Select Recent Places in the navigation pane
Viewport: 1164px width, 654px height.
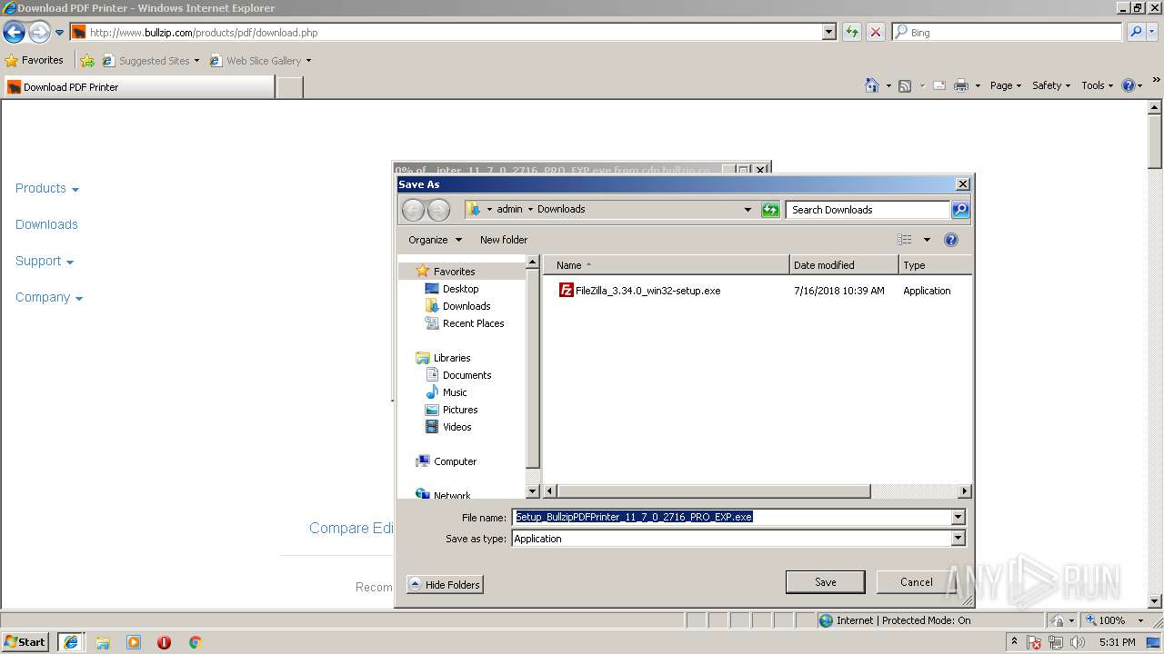pyautogui.click(x=474, y=323)
